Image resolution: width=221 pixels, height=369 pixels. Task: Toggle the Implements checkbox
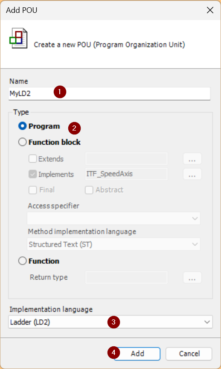click(x=32, y=174)
